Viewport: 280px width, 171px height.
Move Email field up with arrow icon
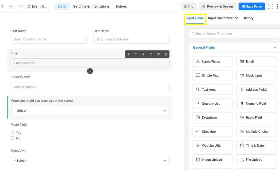coord(136,54)
